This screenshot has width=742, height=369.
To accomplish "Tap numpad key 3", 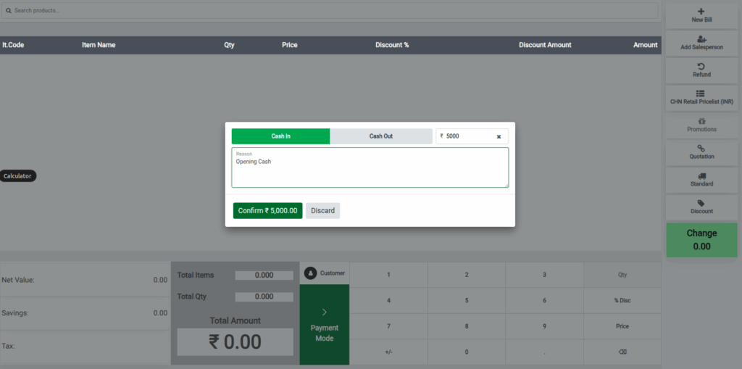I will coord(544,275).
